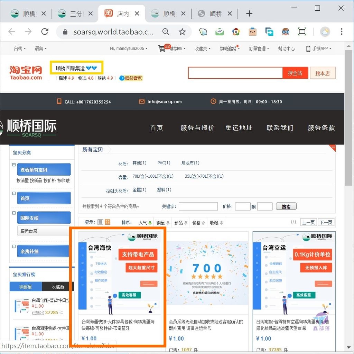Switch to list display view

click(101, 222)
